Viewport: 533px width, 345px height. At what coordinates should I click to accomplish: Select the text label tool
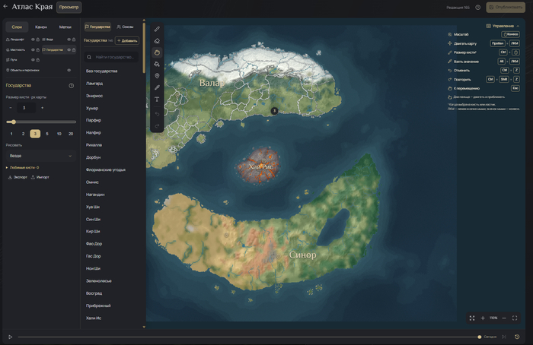pos(157,100)
